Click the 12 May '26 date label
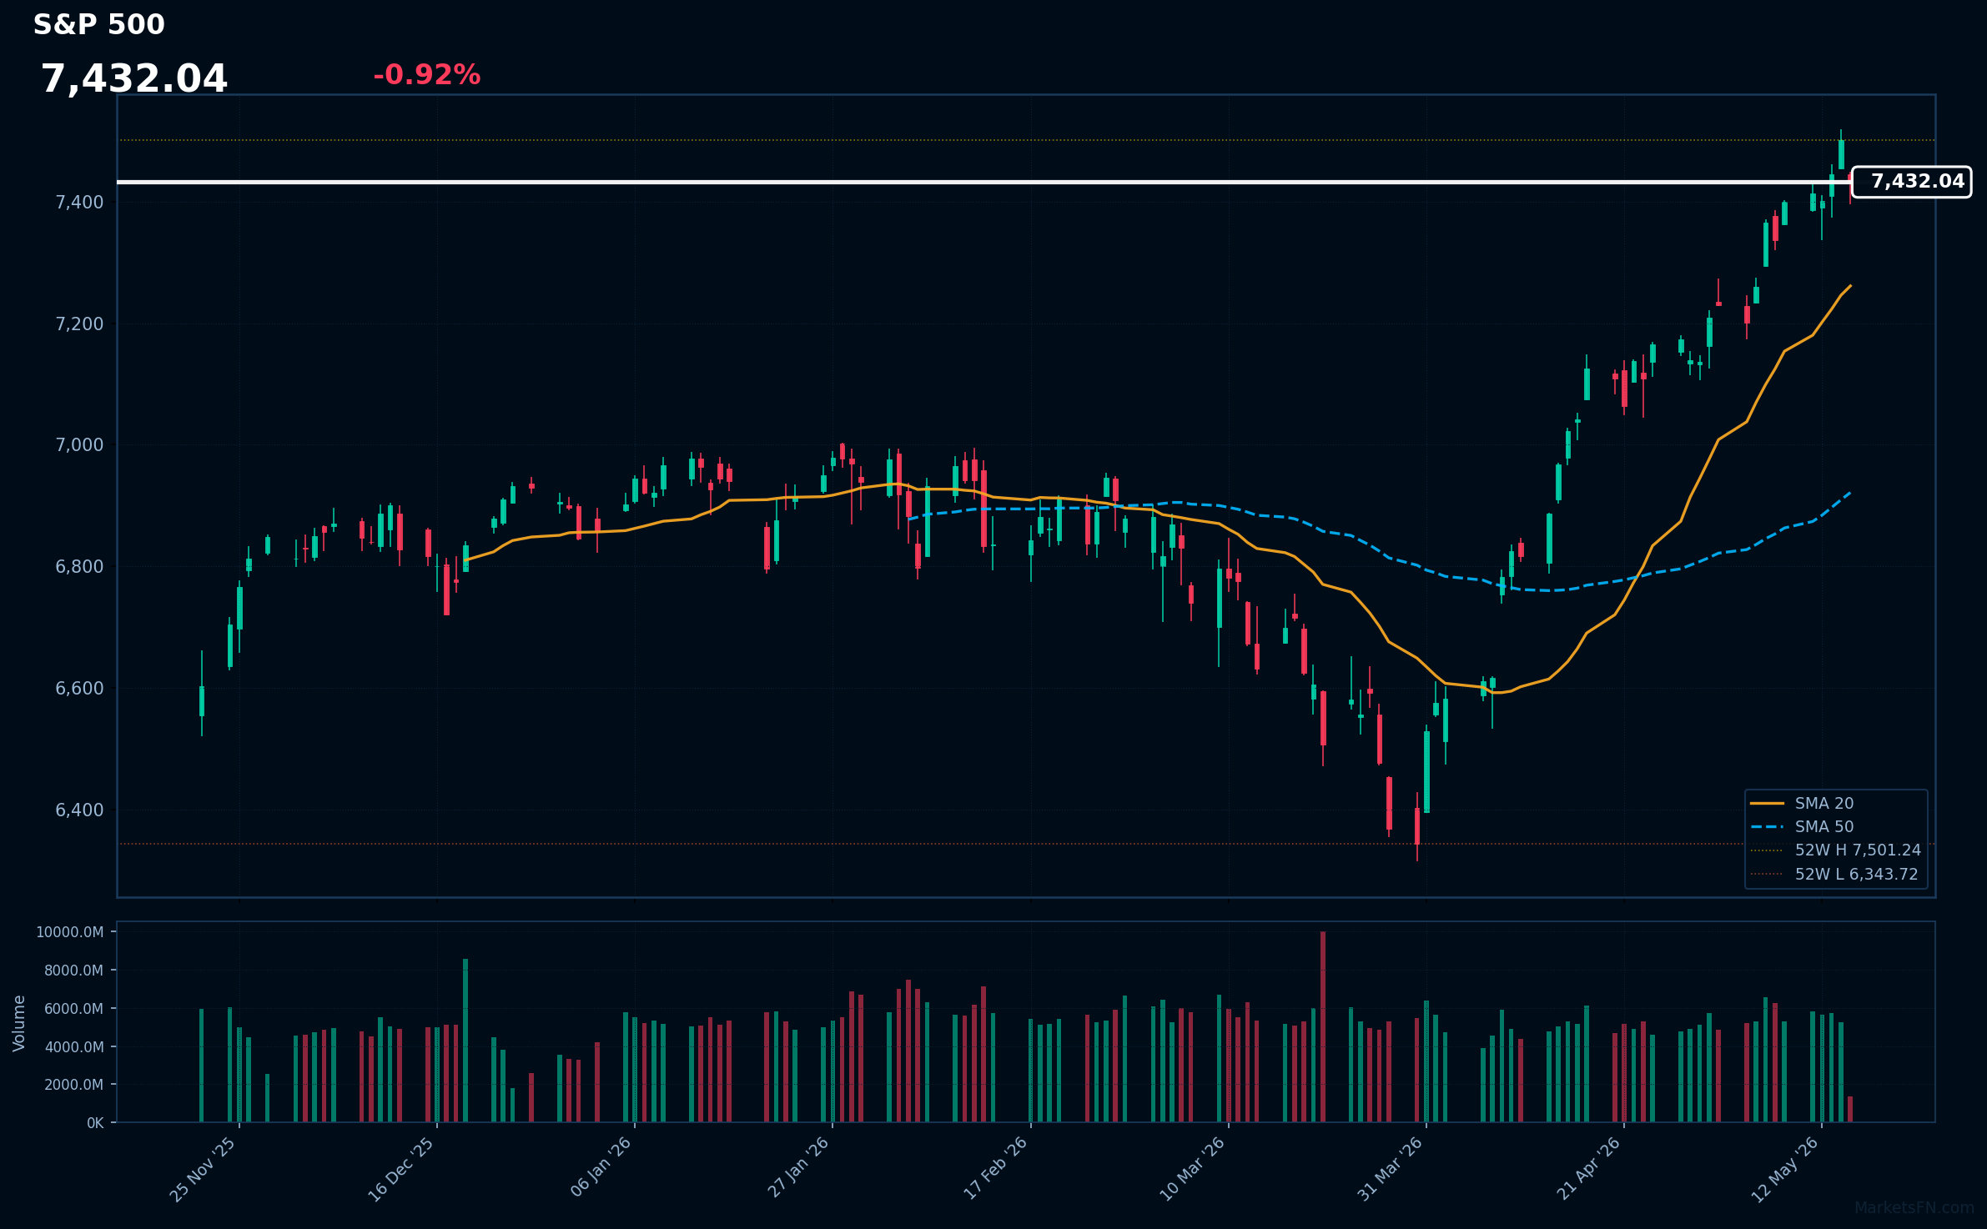This screenshot has width=1987, height=1229. click(x=1785, y=1169)
